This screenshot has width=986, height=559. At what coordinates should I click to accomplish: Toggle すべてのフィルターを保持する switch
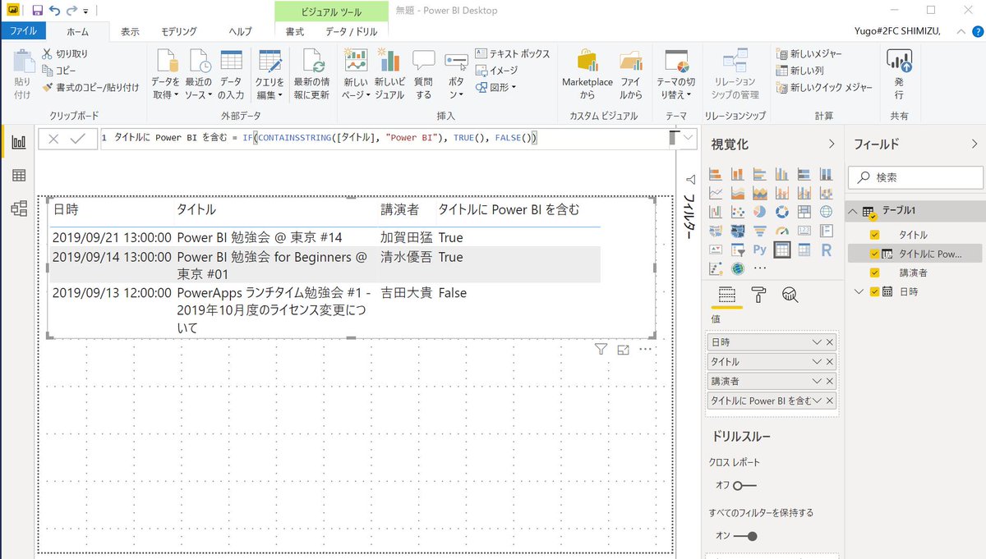[745, 536]
